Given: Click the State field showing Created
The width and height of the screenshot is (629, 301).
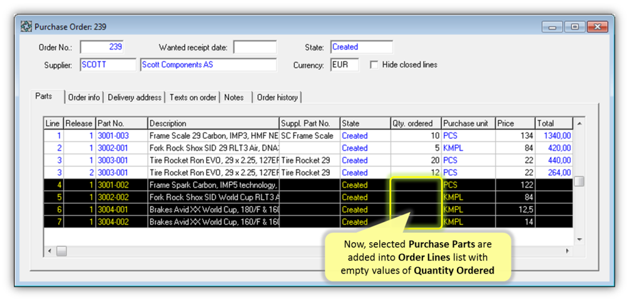Looking at the screenshot, I should pos(362,47).
